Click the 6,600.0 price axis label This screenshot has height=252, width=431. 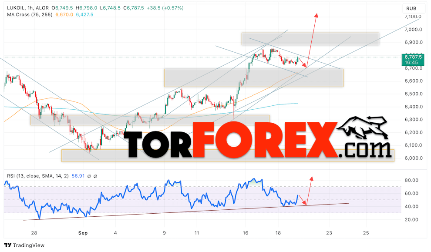pos(414,81)
